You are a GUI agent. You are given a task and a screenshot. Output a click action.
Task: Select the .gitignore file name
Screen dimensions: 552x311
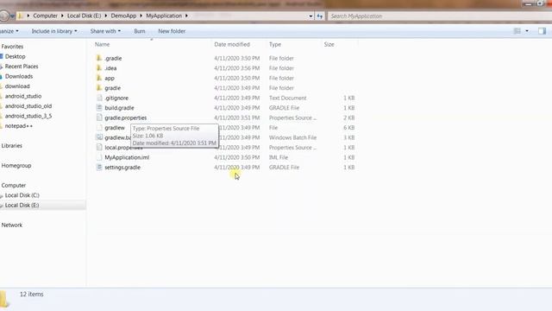click(116, 98)
